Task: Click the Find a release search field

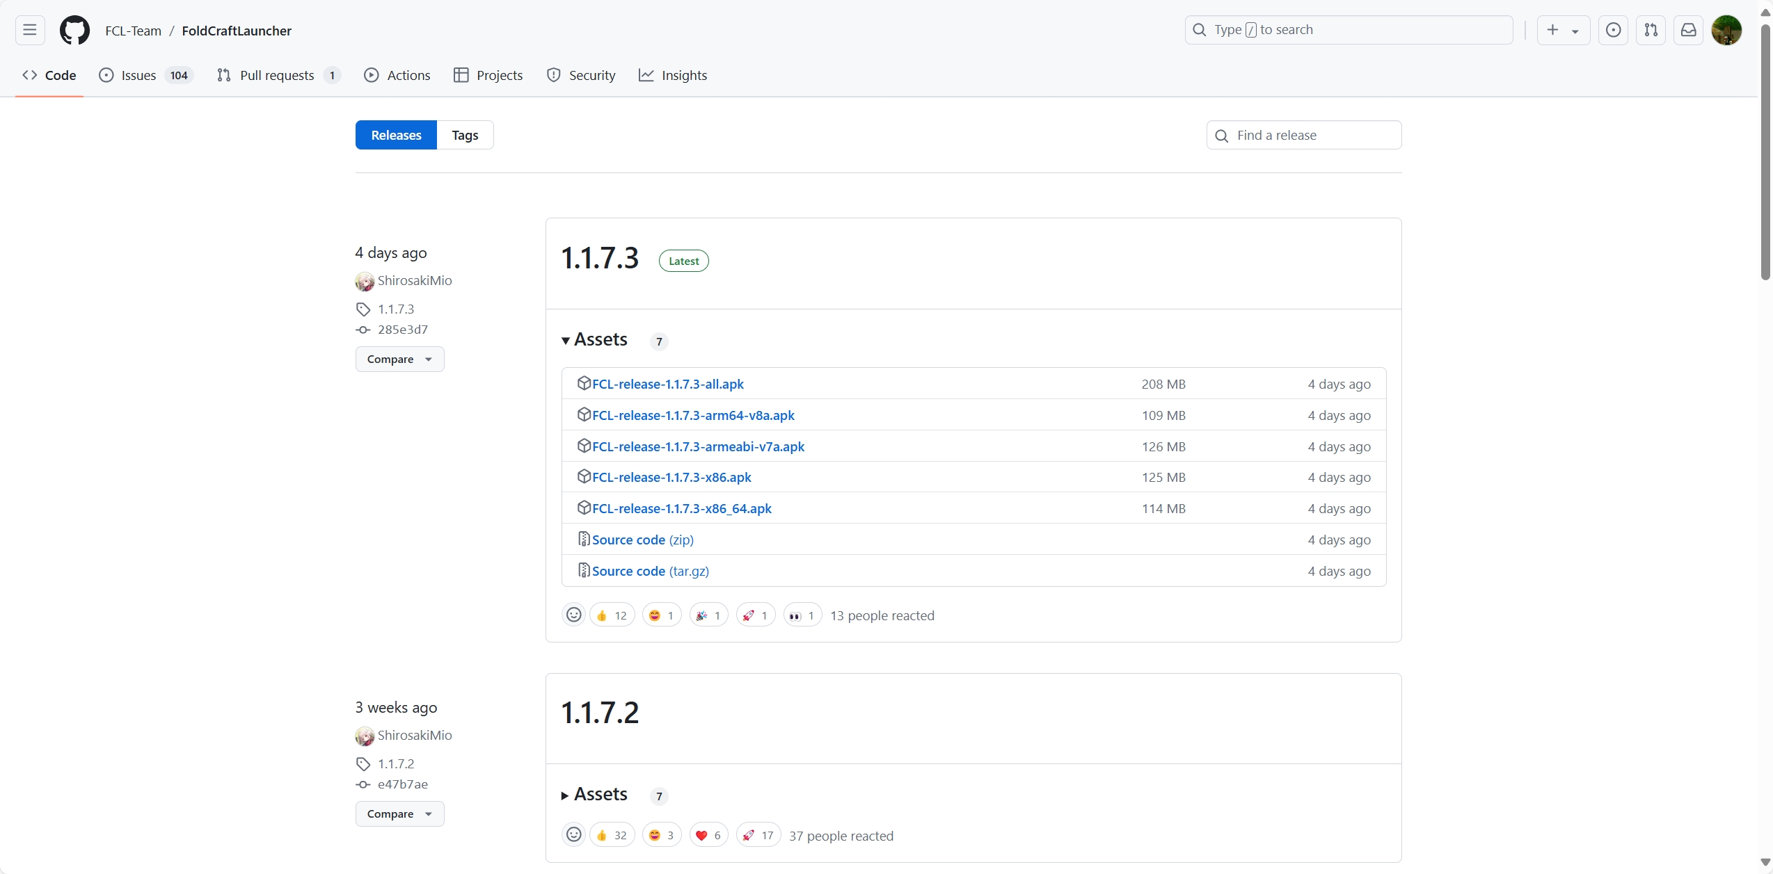Action: [x=1312, y=135]
